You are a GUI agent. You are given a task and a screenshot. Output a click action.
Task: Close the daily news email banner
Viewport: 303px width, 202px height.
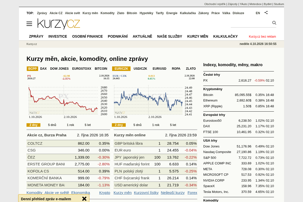[84, 199]
